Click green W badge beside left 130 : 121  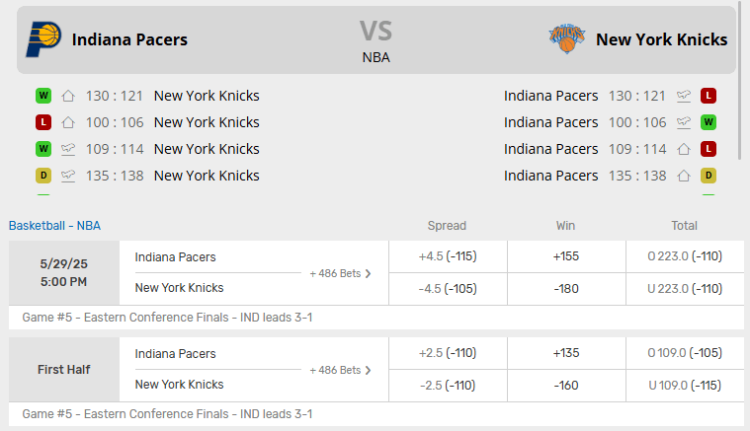[x=43, y=96]
